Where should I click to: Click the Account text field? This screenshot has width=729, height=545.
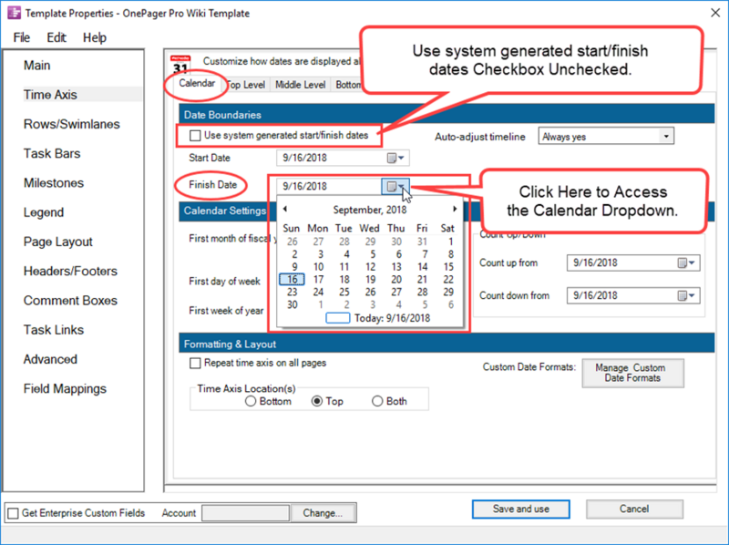tap(246, 513)
